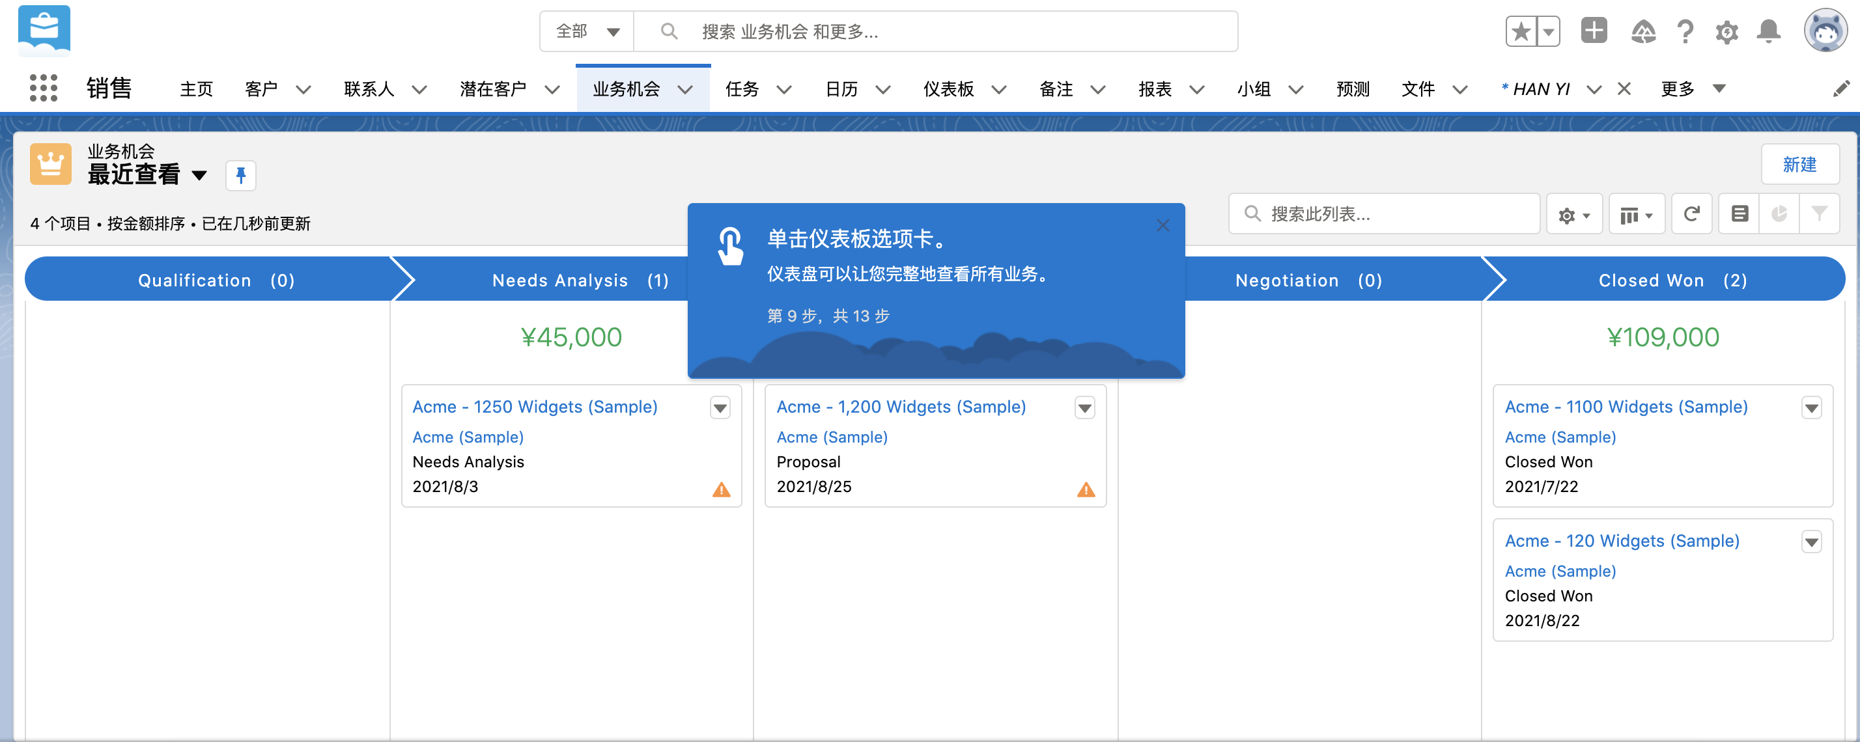Viewport: 1860px width, 742px height.
Task: Open the notifications bell
Action: [x=1769, y=31]
